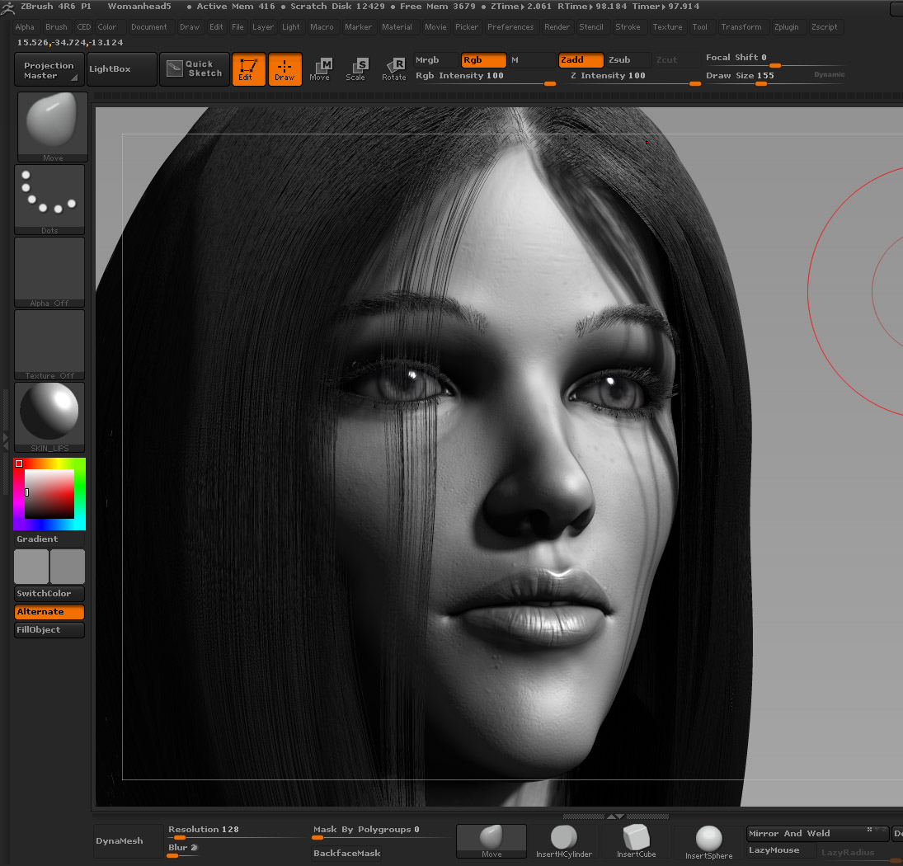Image resolution: width=903 pixels, height=866 pixels.
Task: Select the InsertSphere brush
Action: 709,841
